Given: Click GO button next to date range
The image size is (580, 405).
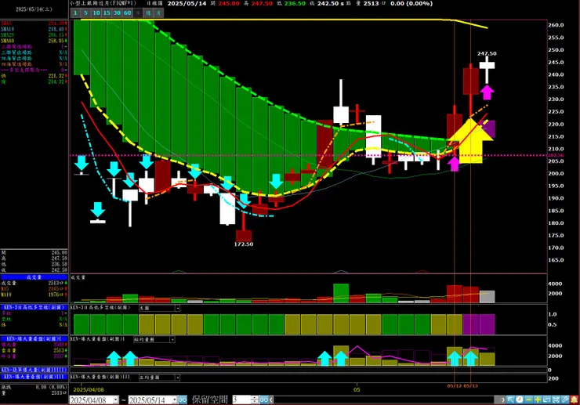Looking at the screenshot, I should click(x=183, y=400).
